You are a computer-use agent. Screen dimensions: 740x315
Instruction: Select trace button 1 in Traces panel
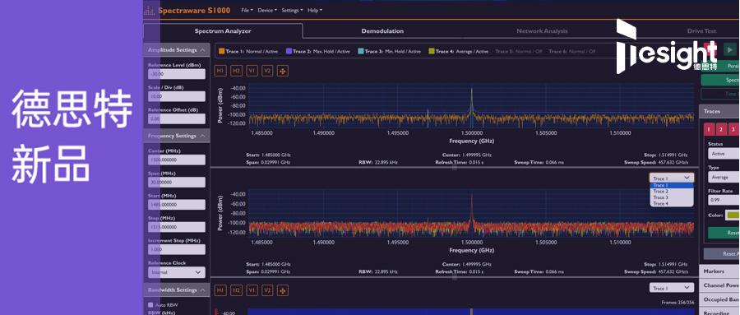[x=710, y=129]
